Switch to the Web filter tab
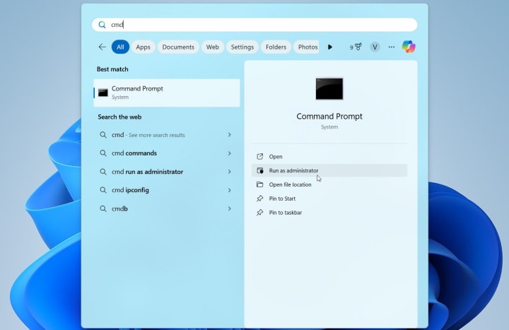 pos(212,47)
